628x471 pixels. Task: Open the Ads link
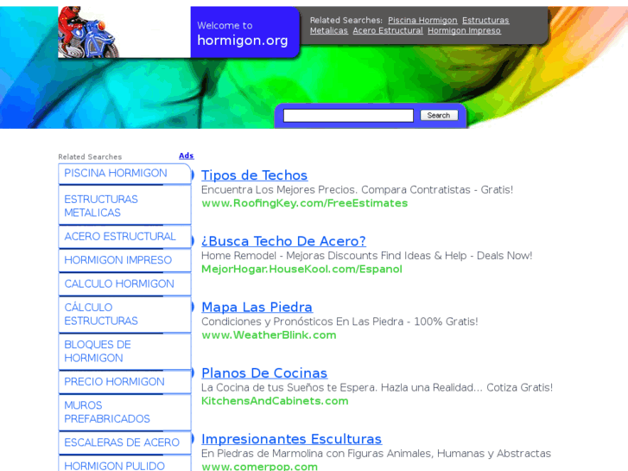coord(187,156)
